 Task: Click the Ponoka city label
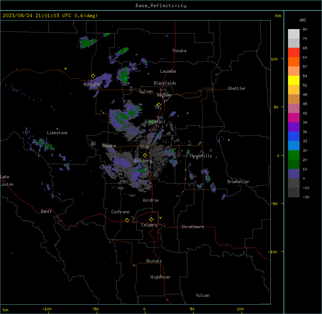point(179,51)
